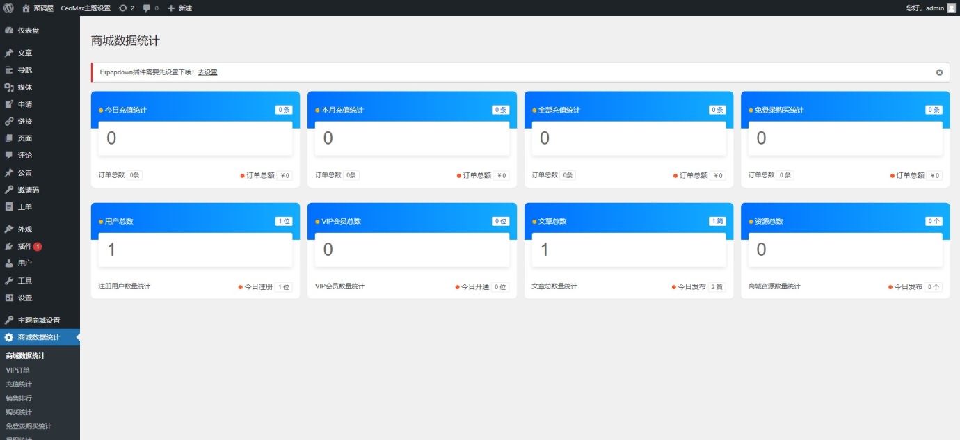This screenshot has width=960, height=440.
Task: Open the comments bubble icon in toolbar
Action: (x=147, y=8)
